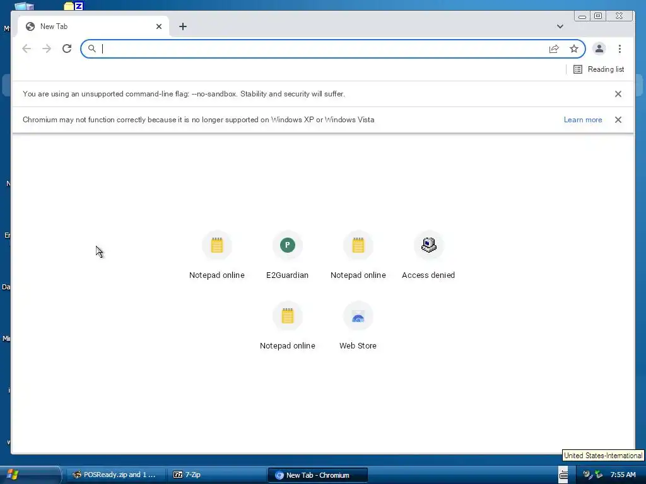
Task: Click the 7:55 AM clock
Action: [623, 475]
